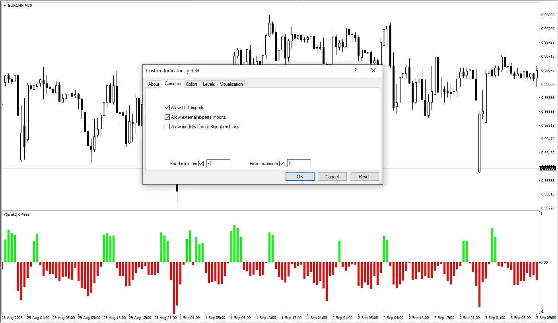The width and height of the screenshot is (558, 323).
Task: Click the Reset button
Action: (364, 177)
